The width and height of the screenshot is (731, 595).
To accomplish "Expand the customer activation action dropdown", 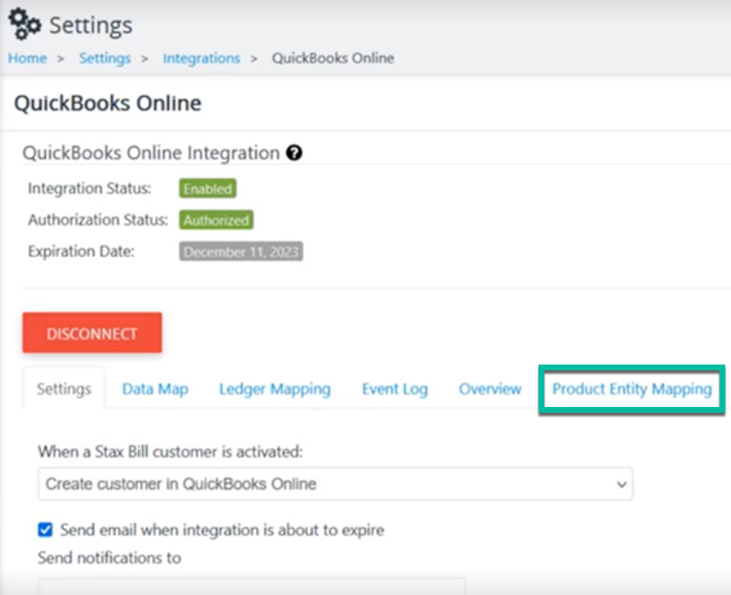I will pyautogui.click(x=335, y=484).
